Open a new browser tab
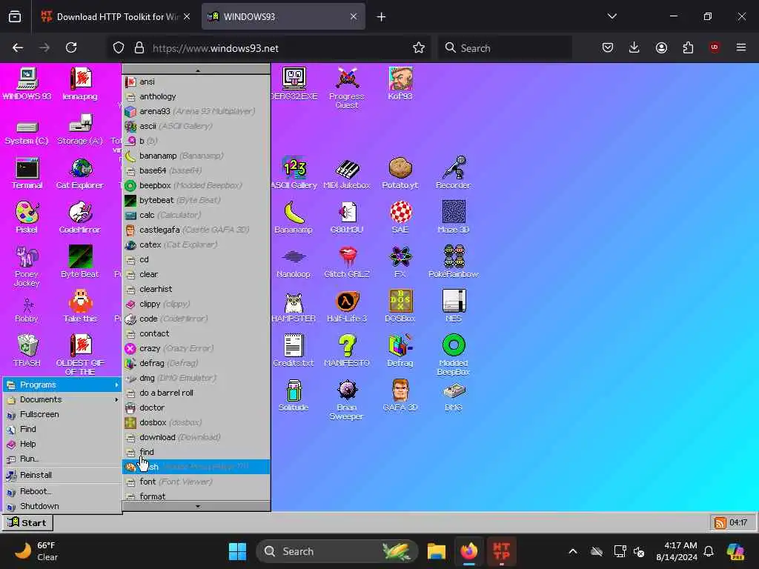 pyautogui.click(x=382, y=17)
